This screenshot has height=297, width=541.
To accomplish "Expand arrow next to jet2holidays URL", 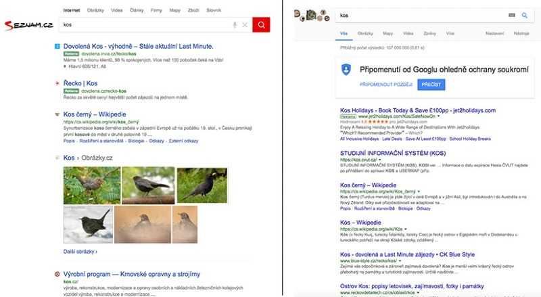I will tap(438, 116).
